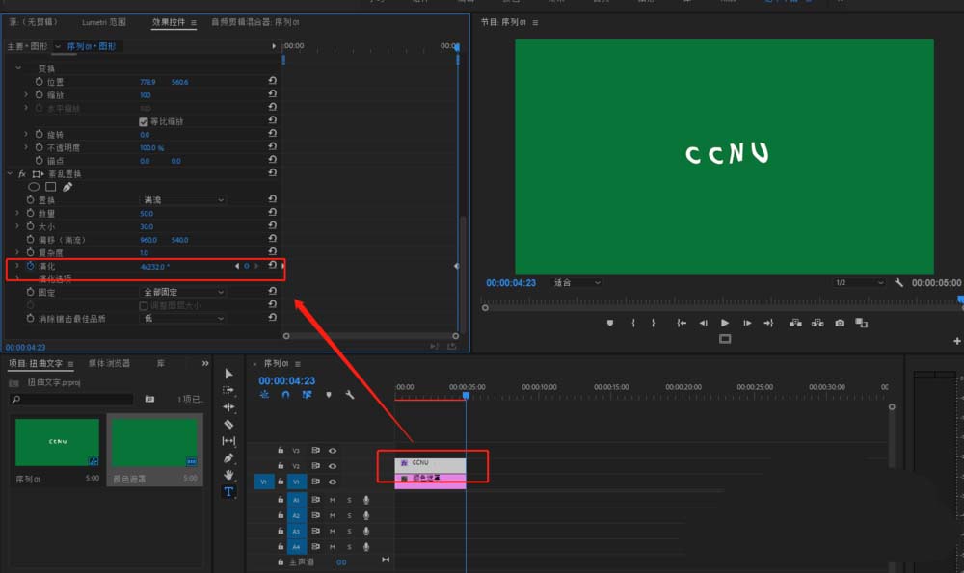Select the 颜色遮罩 thumbnail in the project panel
The image size is (964, 573).
click(154, 441)
